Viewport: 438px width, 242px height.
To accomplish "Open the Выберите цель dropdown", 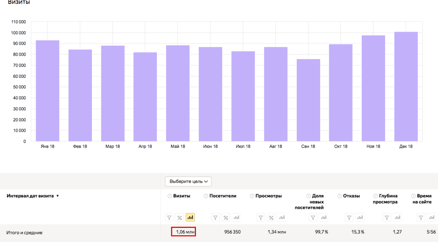I will pyautogui.click(x=188, y=181).
